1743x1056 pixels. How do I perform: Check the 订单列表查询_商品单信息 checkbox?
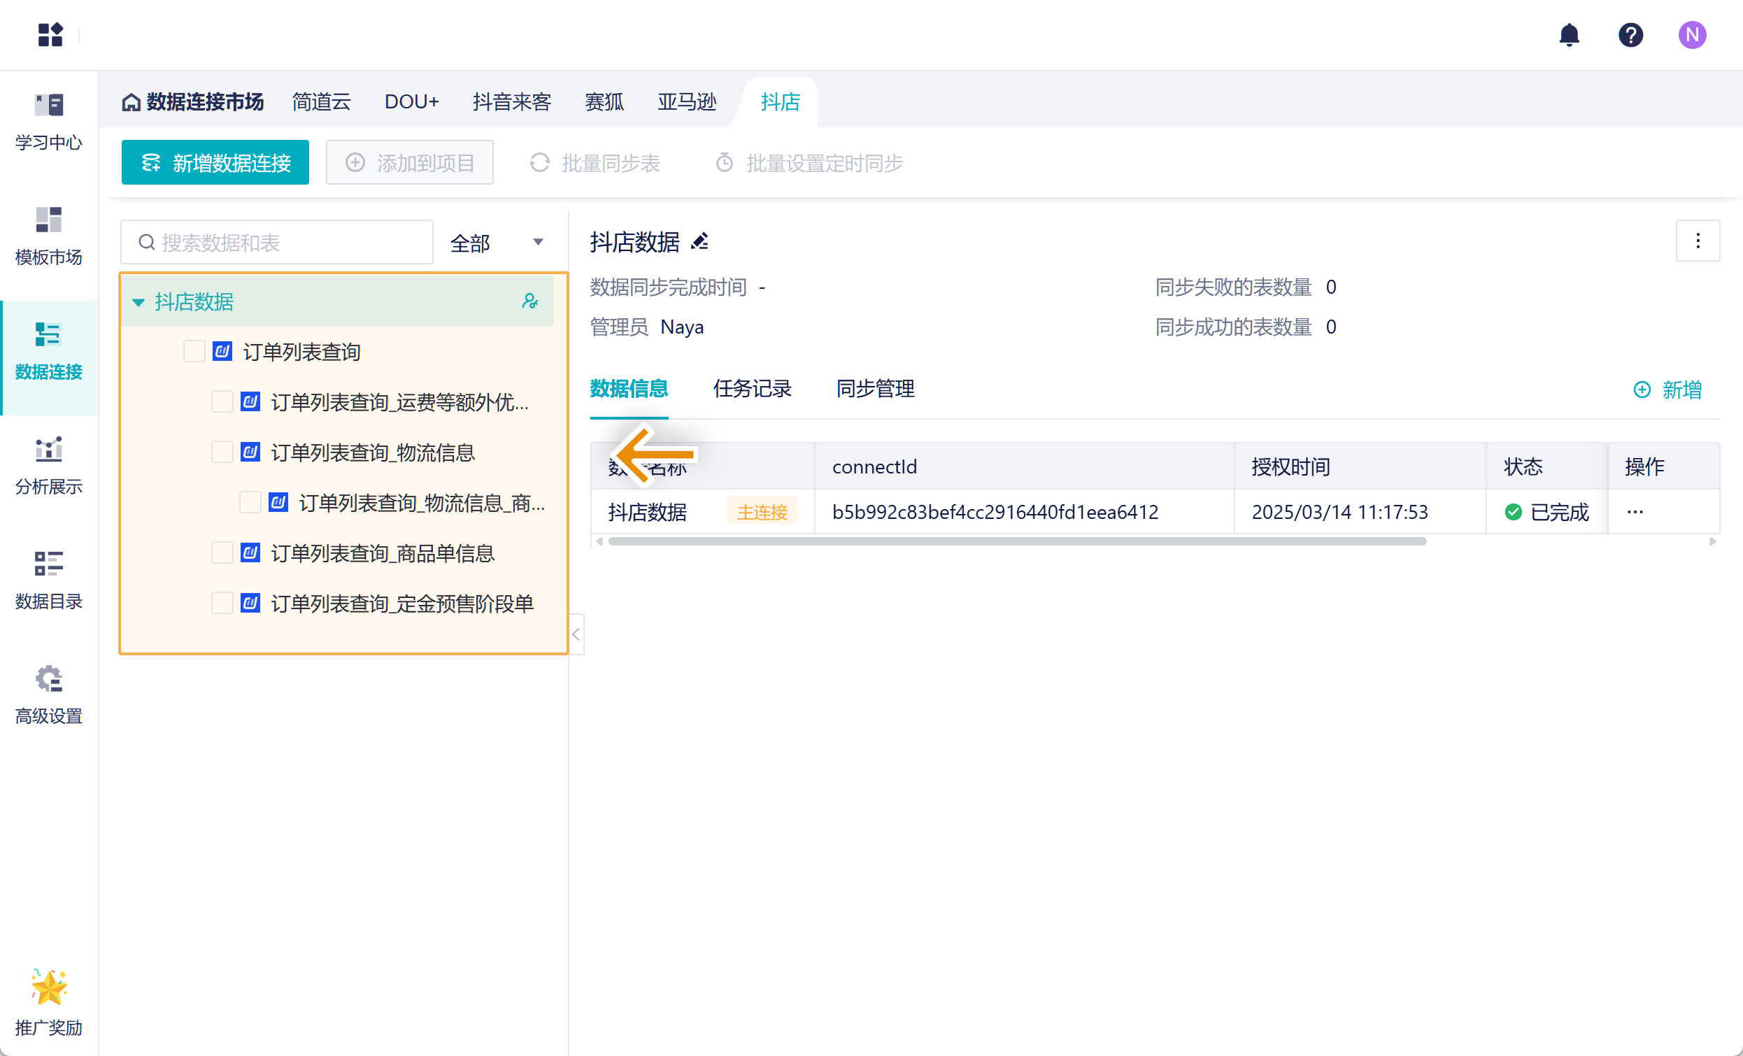(222, 552)
